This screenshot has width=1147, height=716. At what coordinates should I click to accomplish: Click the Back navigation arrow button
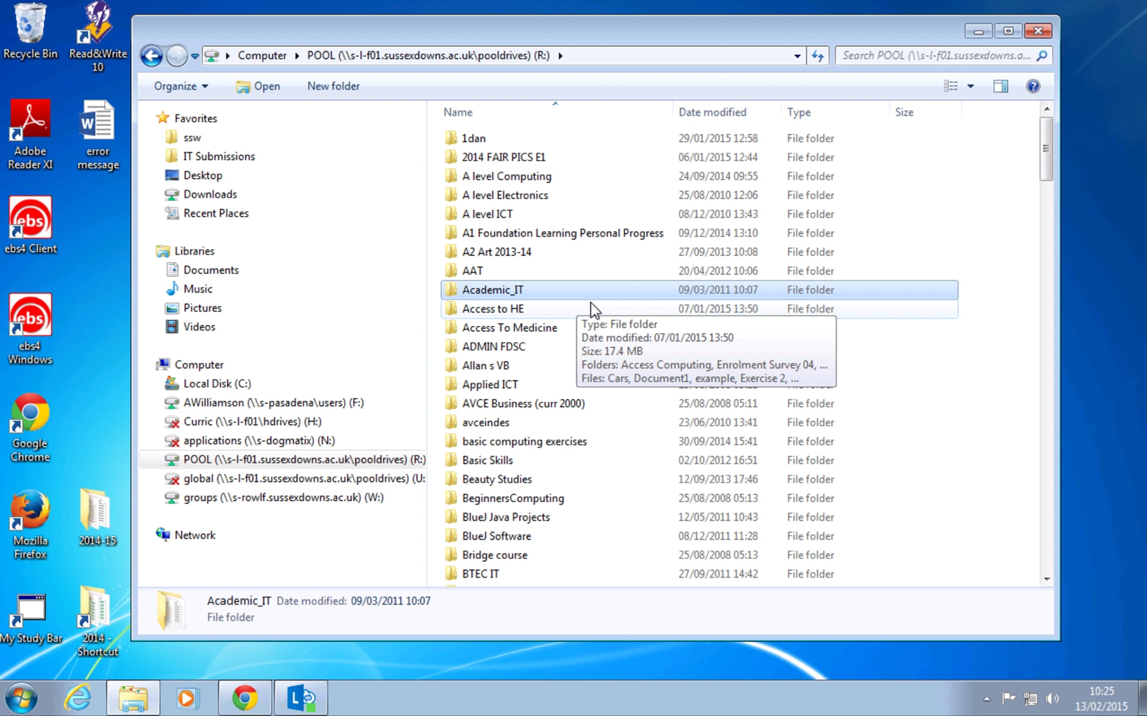151,56
